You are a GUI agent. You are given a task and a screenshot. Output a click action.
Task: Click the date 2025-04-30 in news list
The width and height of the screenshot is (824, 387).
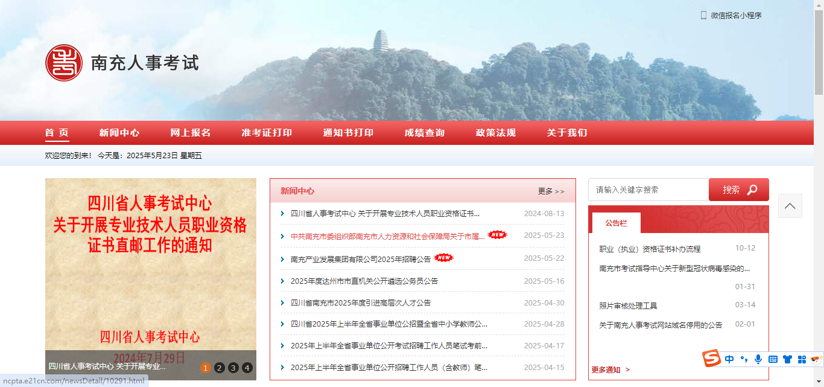[x=544, y=302]
